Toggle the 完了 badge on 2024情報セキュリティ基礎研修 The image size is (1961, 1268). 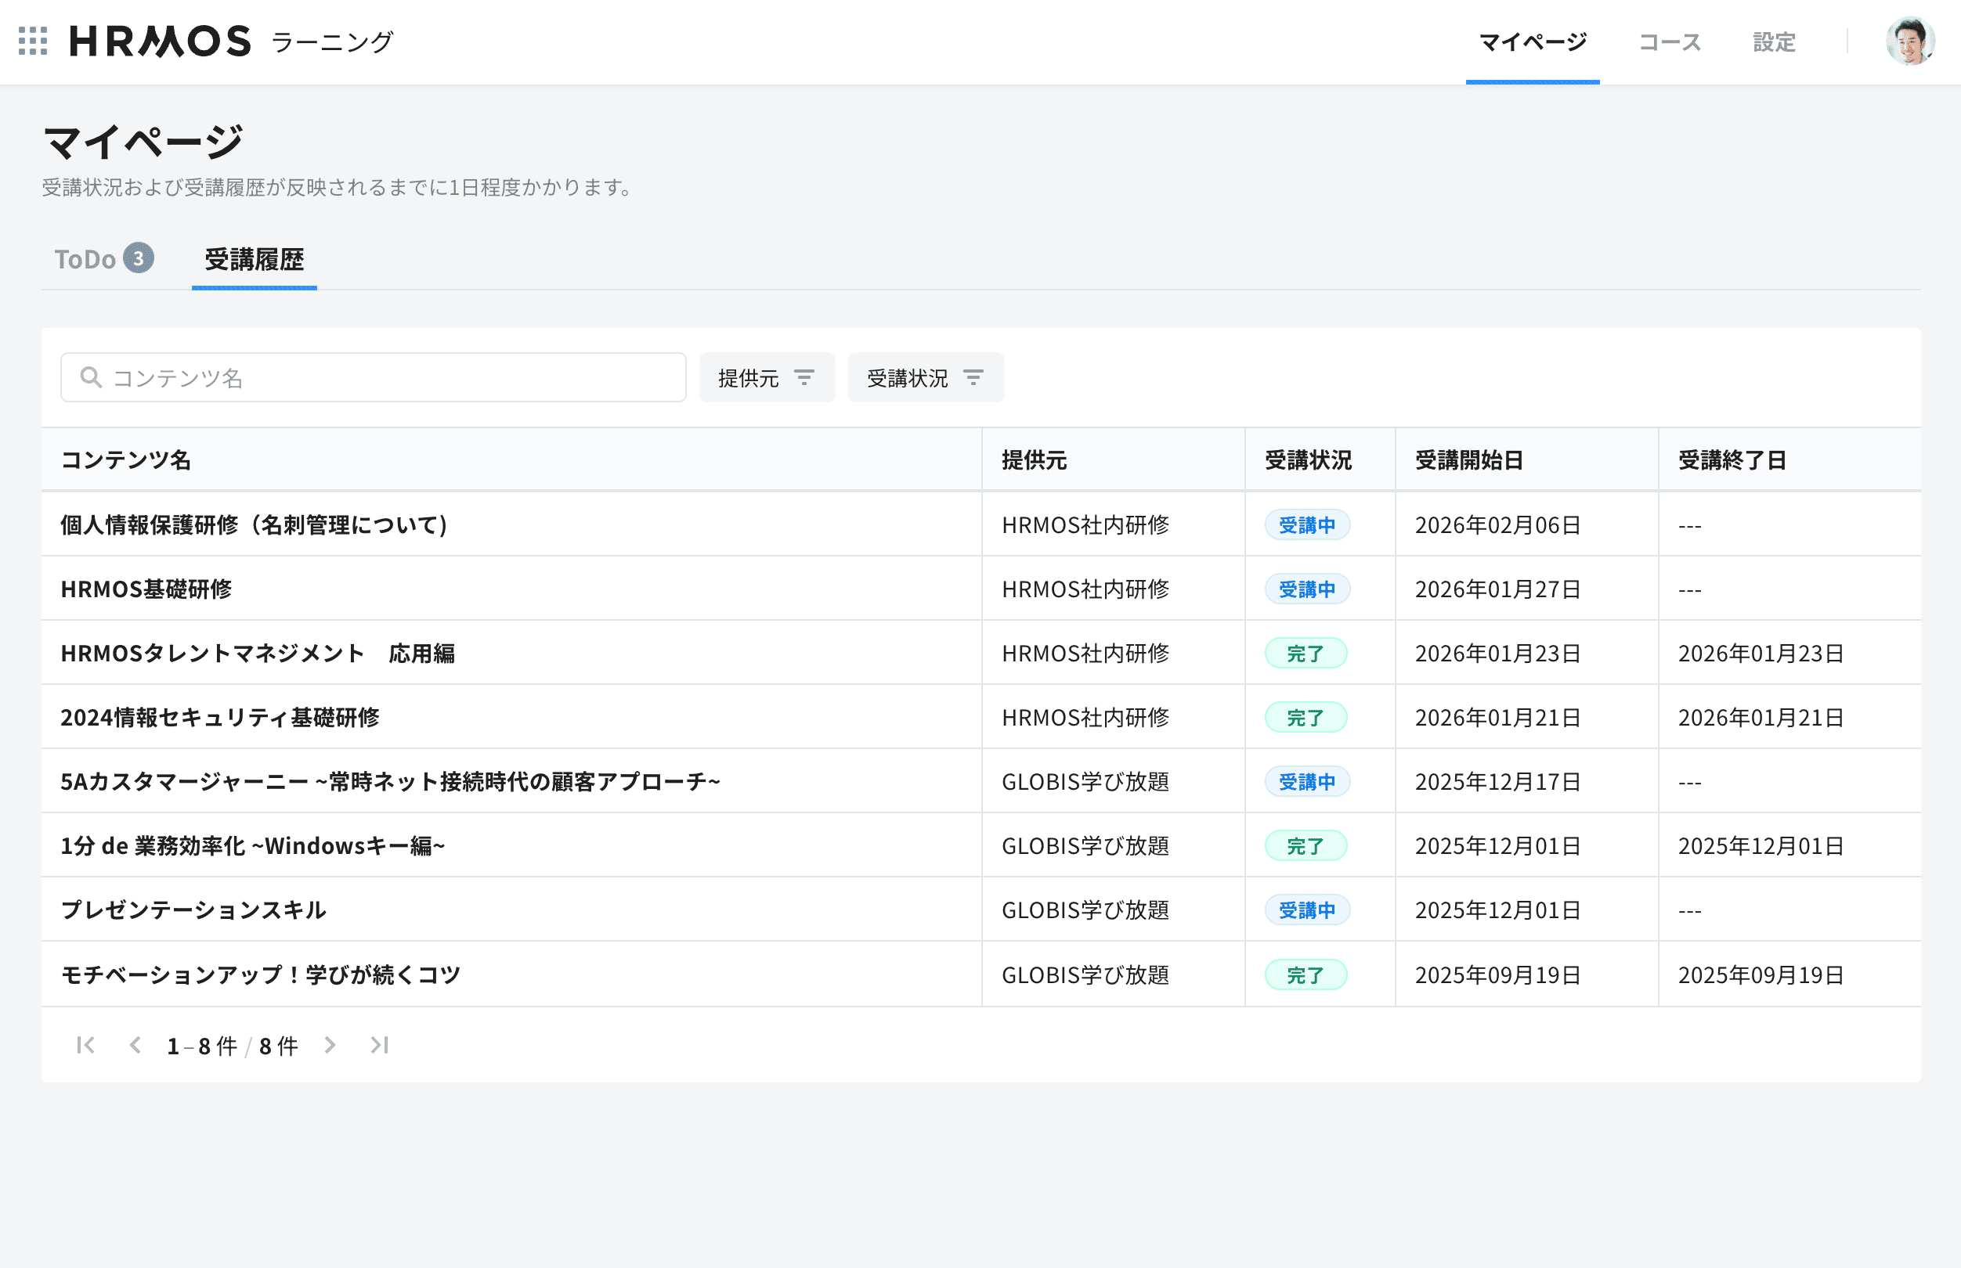[x=1306, y=717]
